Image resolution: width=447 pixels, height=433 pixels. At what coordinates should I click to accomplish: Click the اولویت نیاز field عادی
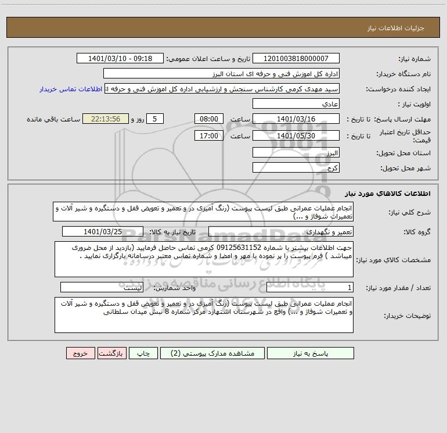296,103
